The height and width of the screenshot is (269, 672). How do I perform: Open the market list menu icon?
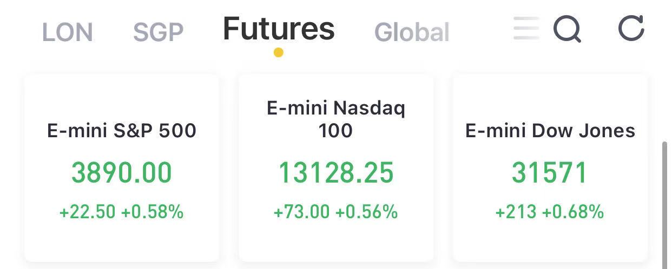click(x=526, y=29)
